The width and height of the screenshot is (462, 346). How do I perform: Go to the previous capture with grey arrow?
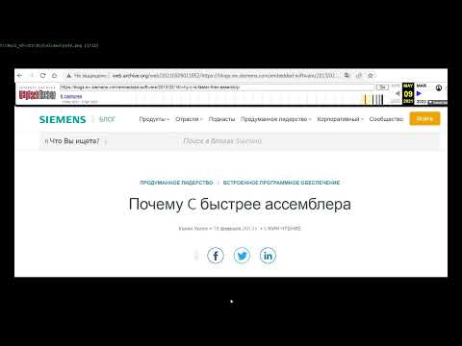pyautogui.click(x=398, y=93)
